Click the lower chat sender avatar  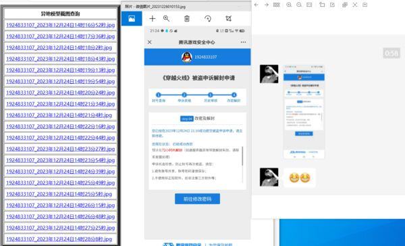[269, 177]
